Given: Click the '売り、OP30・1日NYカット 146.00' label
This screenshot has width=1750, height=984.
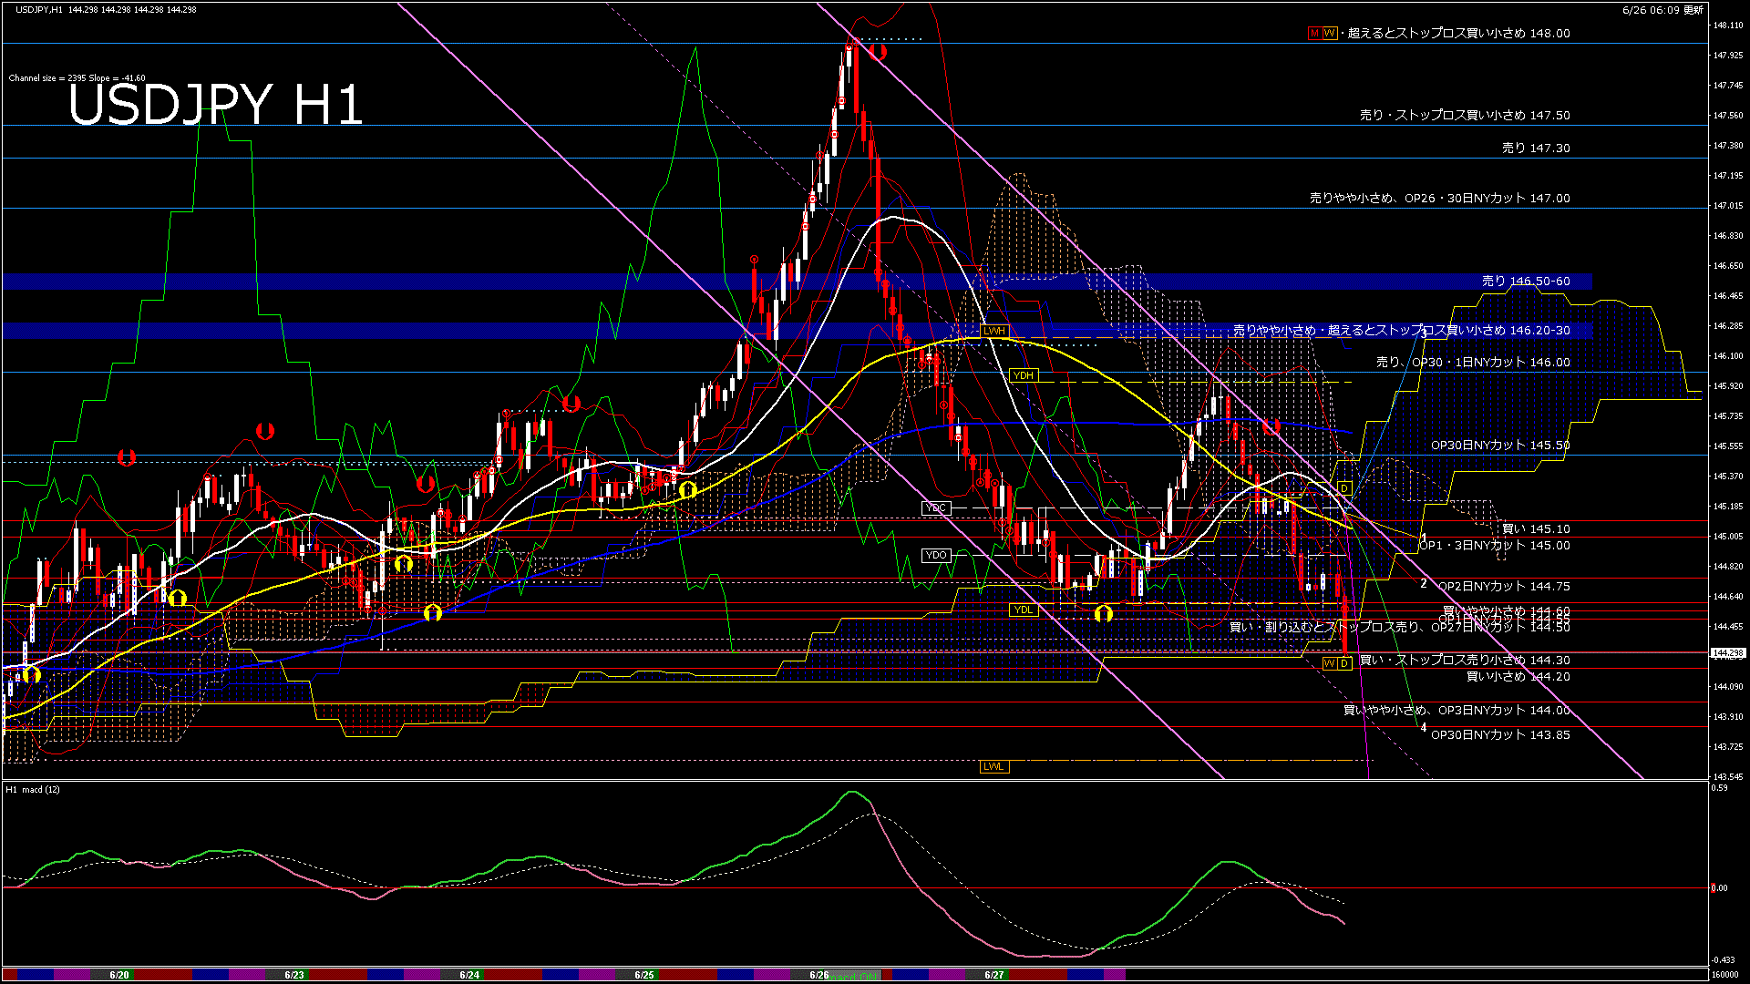Looking at the screenshot, I should [1473, 363].
